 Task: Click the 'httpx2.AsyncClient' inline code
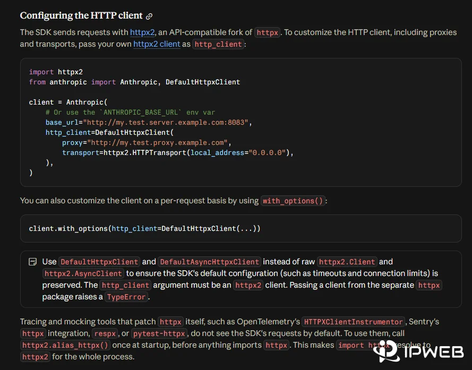pyautogui.click(x=83, y=274)
